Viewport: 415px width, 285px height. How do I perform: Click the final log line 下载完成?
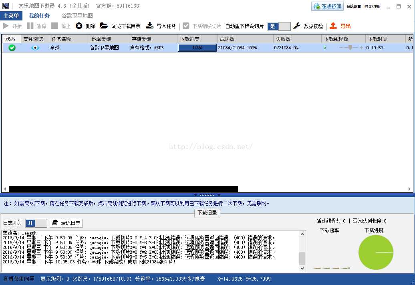[89, 262]
